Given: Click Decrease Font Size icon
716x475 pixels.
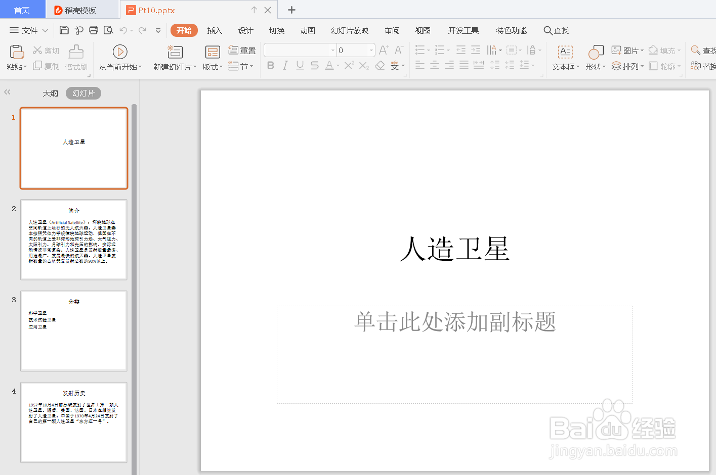Looking at the screenshot, I should (x=399, y=50).
